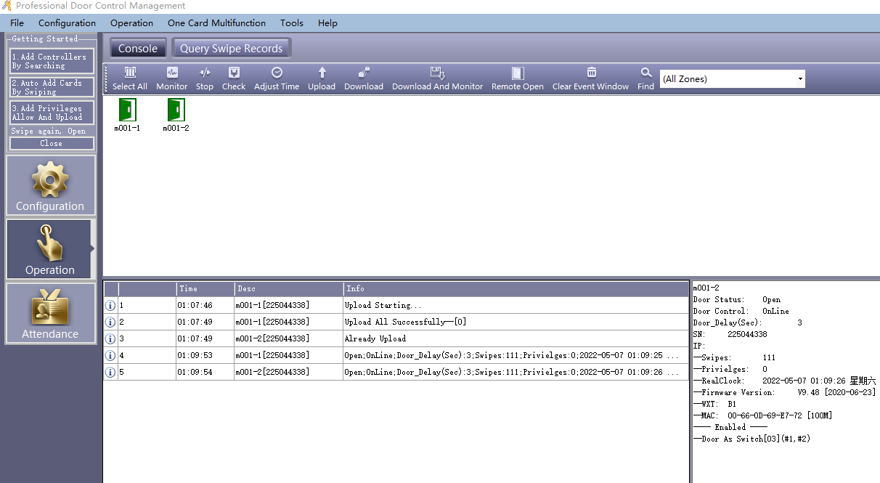Choose Download And Monitor

(437, 78)
